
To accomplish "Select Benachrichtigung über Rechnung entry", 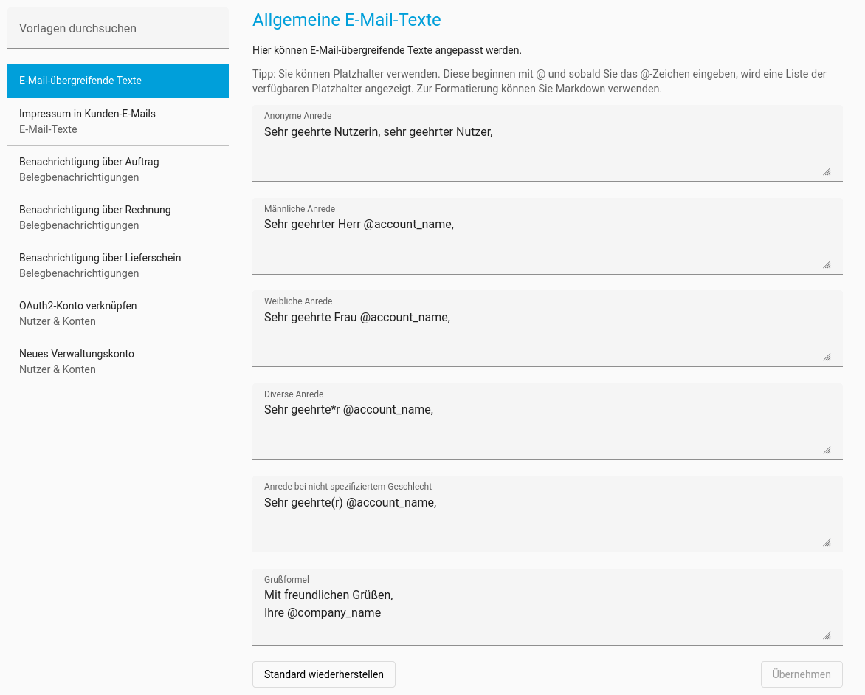I will pos(118,217).
